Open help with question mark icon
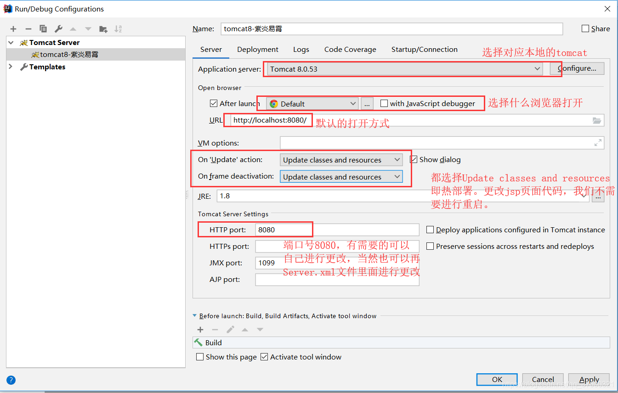 [x=11, y=380]
